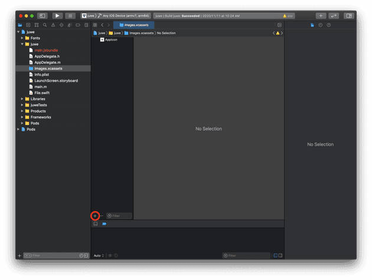
Task: Select the Images.xcassets editor tab
Action: [x=134, y=25]
